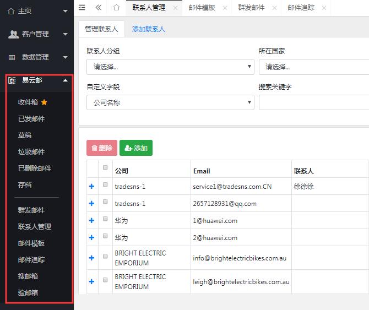Click the hamburger menu collapse icon
This screenshot has width=369, height=310.
(x=82, y=8)
